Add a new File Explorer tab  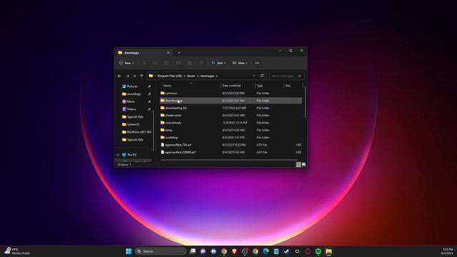[179, 53]
